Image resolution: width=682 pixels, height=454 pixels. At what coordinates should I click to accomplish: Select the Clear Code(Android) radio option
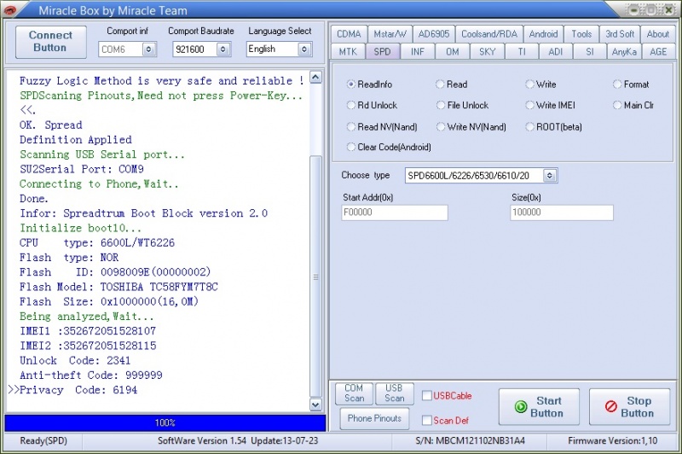(x=351, y=147)
